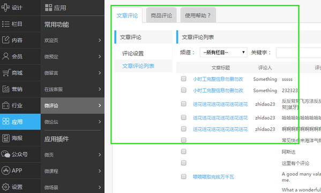This screenshot has width=321, height=193.
Task: Click the 关键字 keyword input field
Action: (298, 53)
